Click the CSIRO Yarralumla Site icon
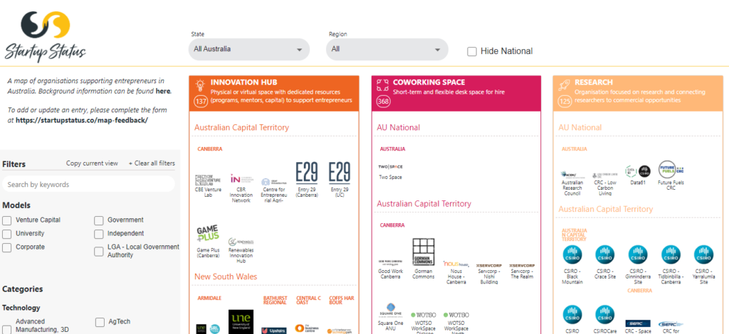729x334 pixels. [703, 255]
